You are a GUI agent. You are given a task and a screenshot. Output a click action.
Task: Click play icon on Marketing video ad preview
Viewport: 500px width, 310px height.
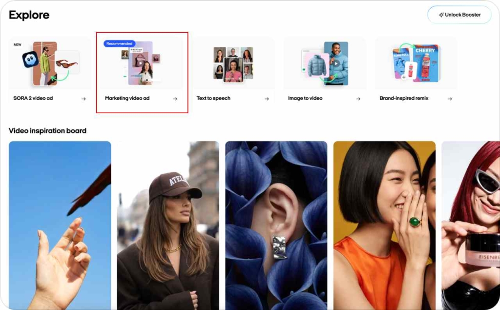[x=140, y=63]
